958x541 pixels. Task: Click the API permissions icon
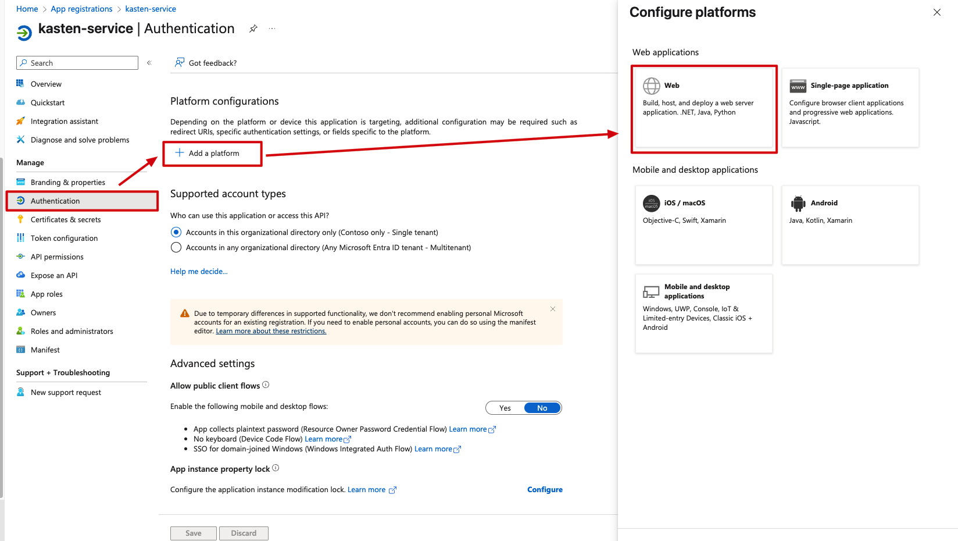[x=20, y=257]
